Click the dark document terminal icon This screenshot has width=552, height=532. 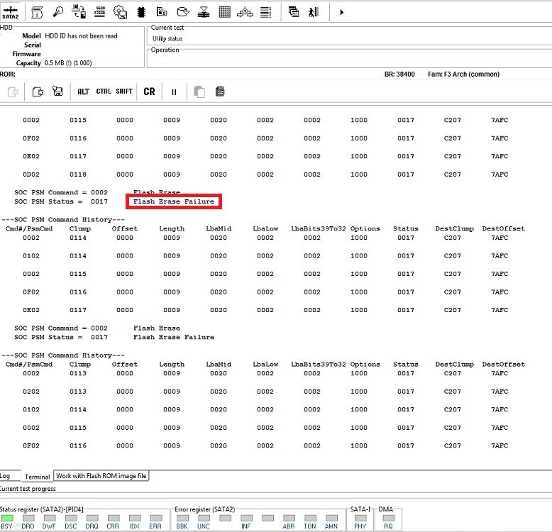point(220,92)
